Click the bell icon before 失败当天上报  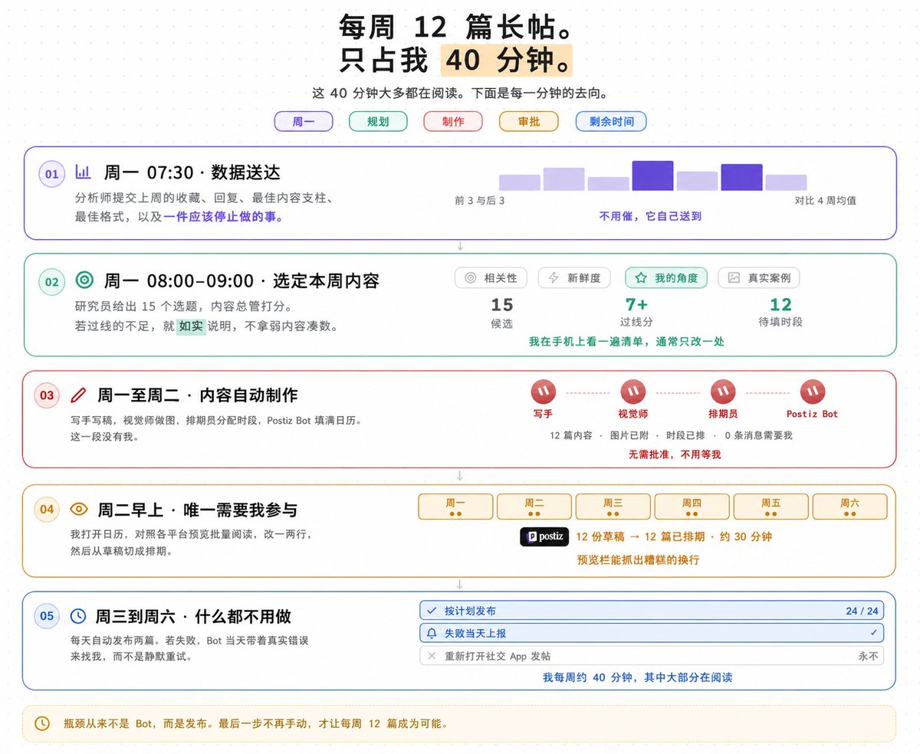coord(432,634)
